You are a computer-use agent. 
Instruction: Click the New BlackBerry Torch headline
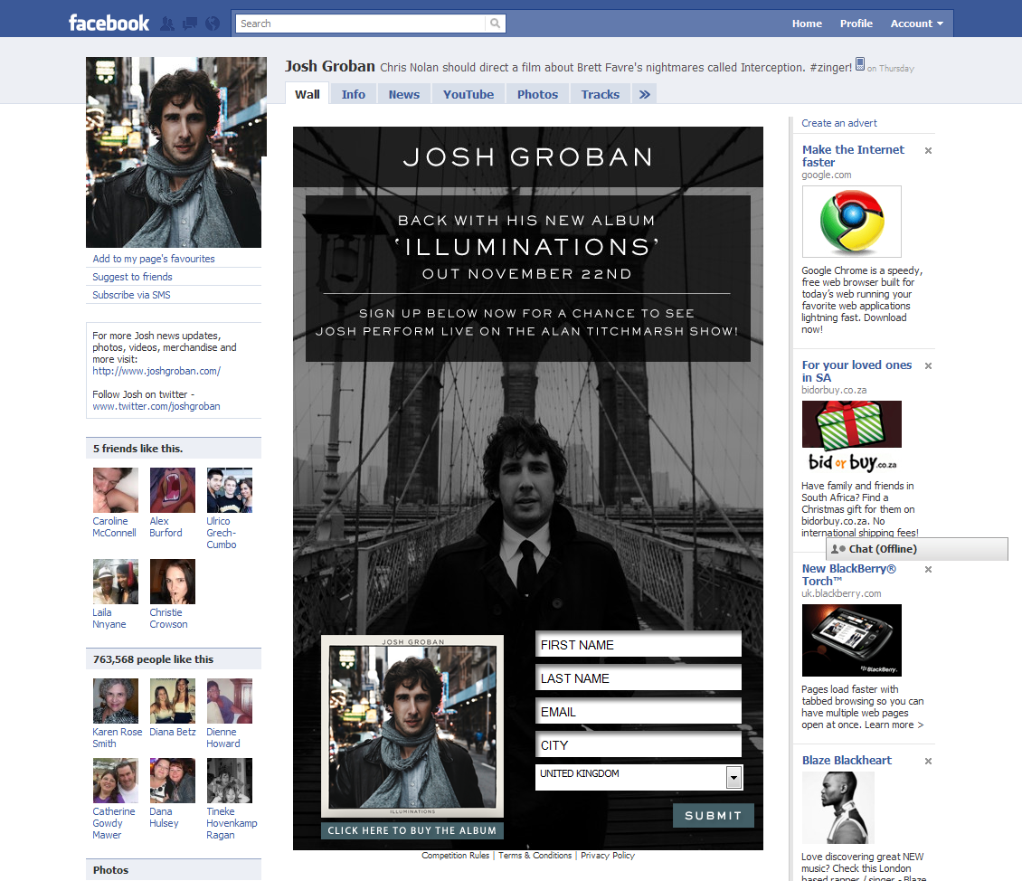pyautogui.click(x=849, y=574)
